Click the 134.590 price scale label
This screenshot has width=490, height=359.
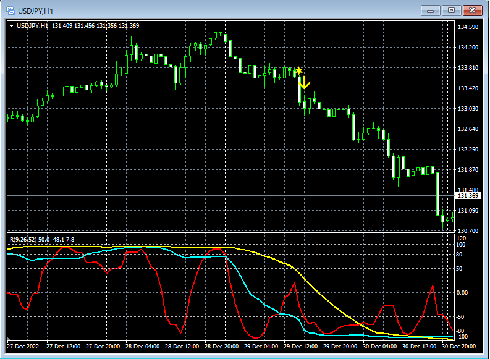(468, 27)
